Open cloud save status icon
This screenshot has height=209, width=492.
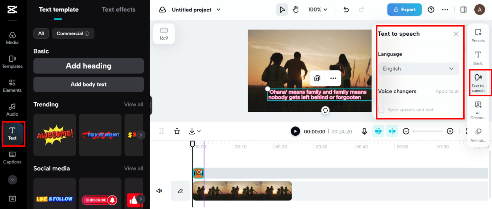click(162, 10)
